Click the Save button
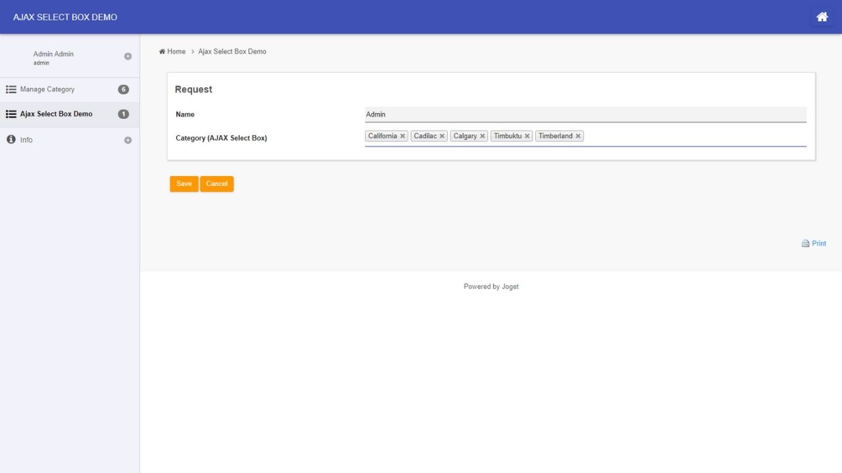The width and height of the screenshot is (842, 473). pyautogui.click(x=184, y=184)
